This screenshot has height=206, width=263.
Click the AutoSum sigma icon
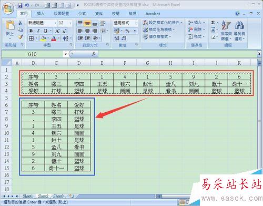coord(213,23)
